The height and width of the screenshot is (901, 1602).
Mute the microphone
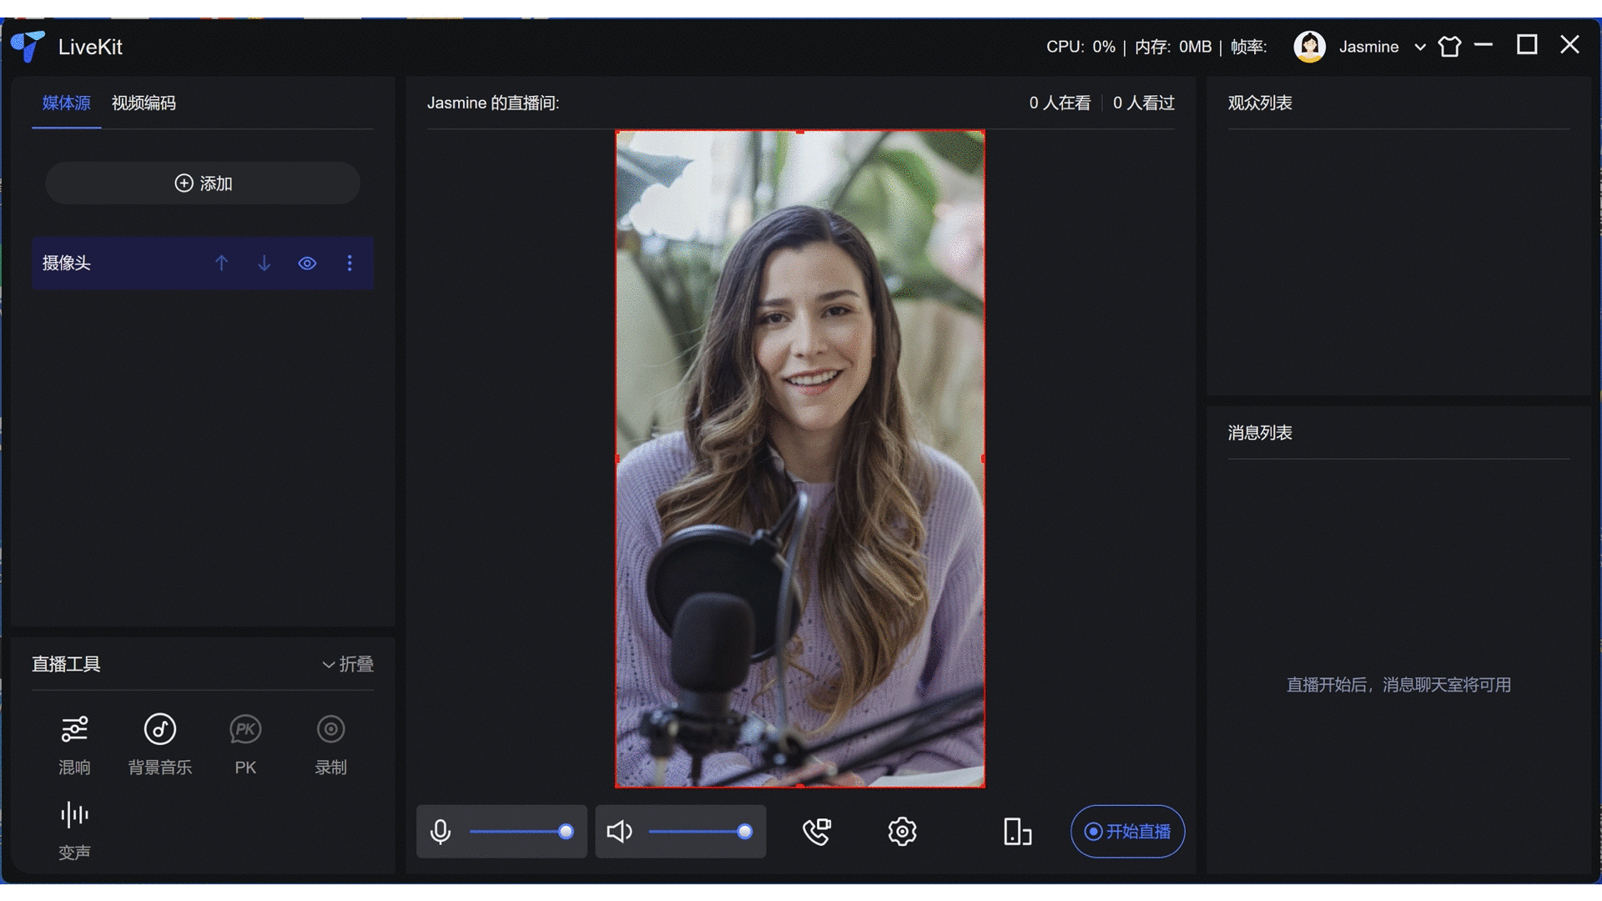[441, 832]
